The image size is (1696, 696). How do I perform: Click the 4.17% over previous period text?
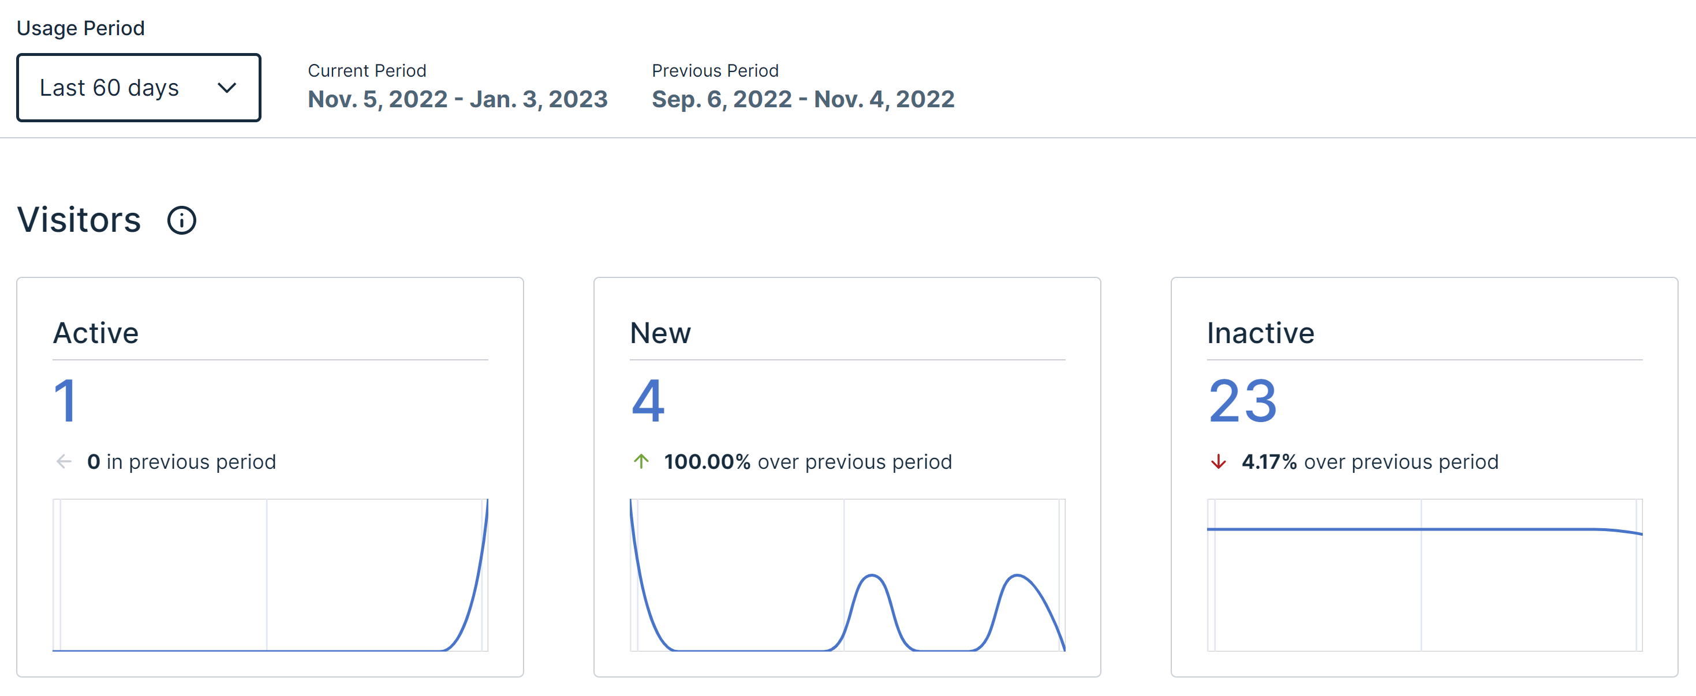(1369, 462)
